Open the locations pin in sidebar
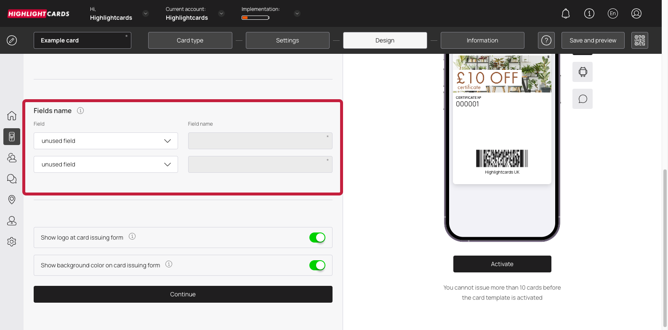 tap(12, 200)
